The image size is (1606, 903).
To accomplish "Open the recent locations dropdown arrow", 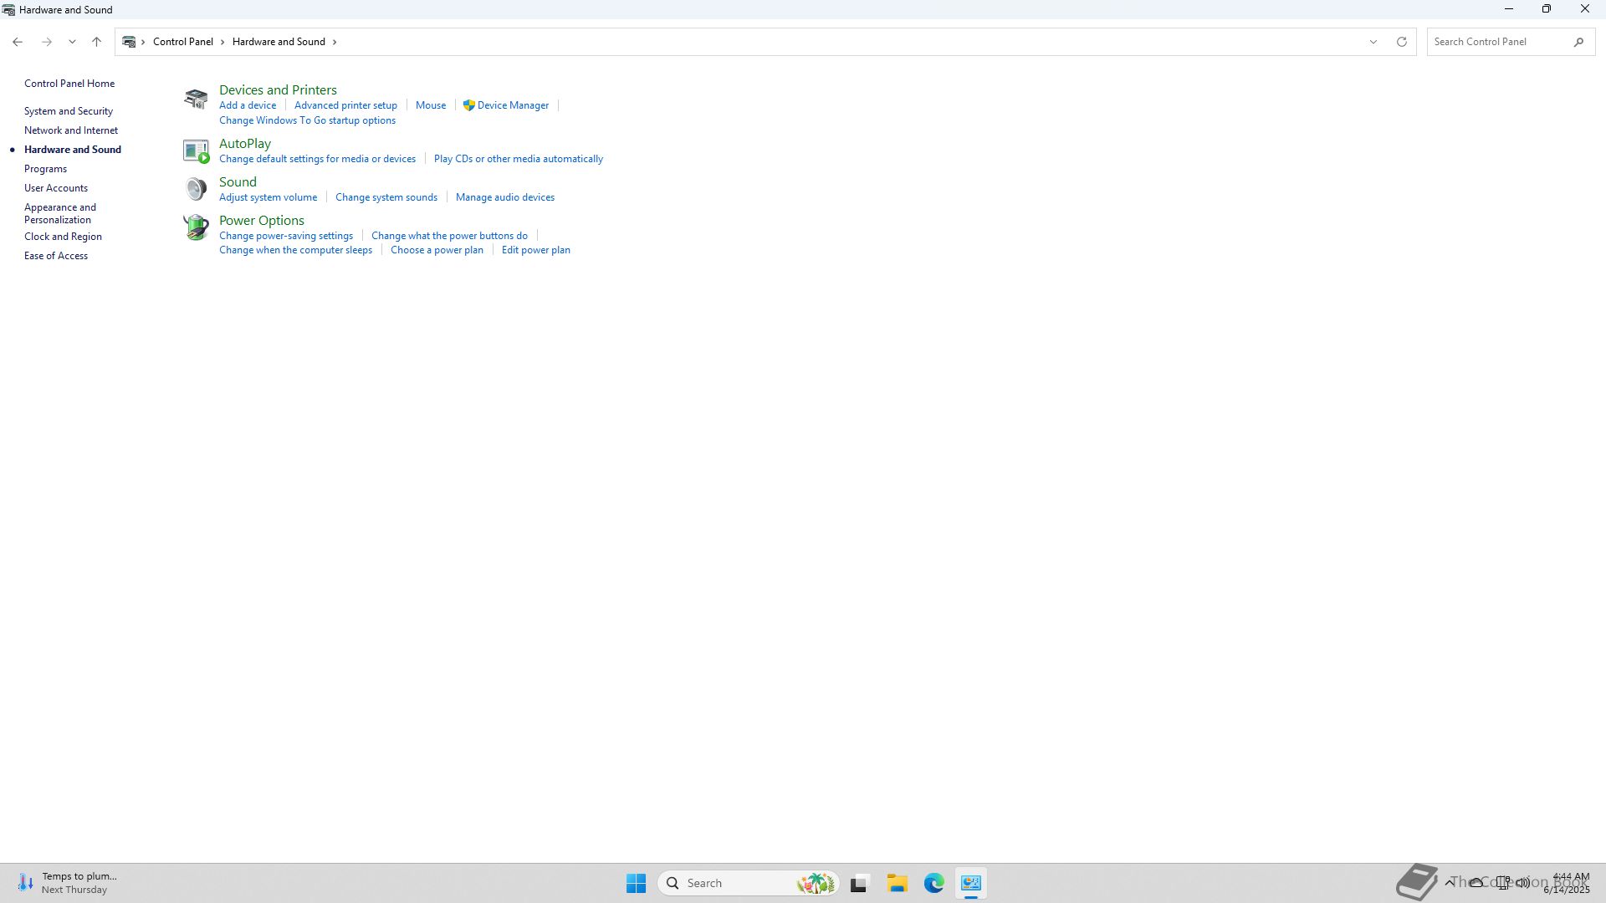I will point(72,42).
